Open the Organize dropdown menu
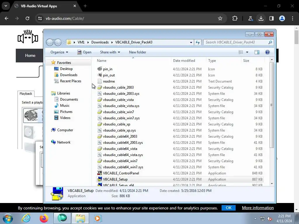This screenshot has height=224, width=299. pos(59,52)
